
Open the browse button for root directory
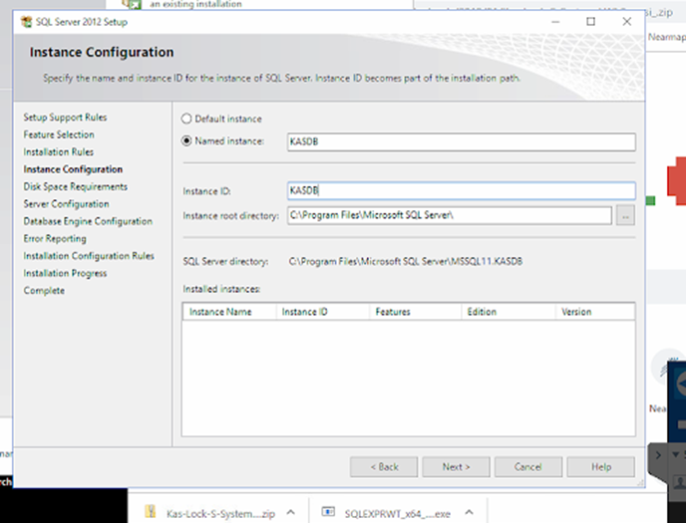[x=625, y=216]
